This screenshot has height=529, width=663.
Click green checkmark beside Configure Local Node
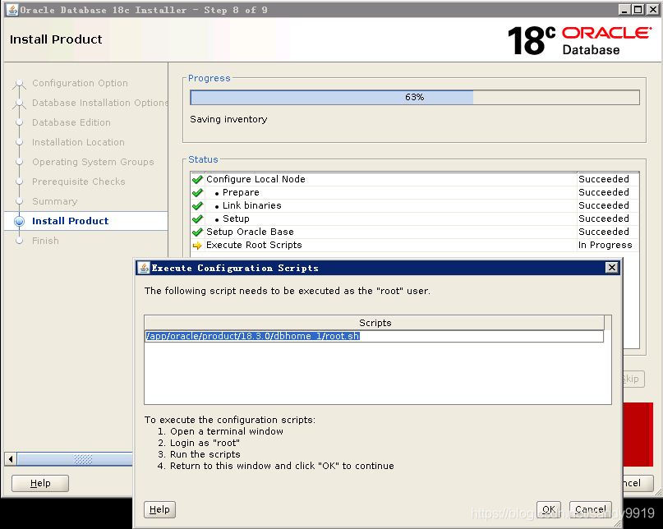(x=197, y=179)
